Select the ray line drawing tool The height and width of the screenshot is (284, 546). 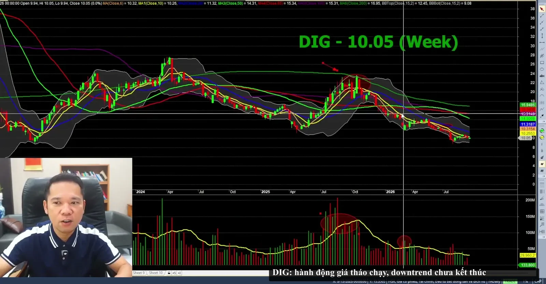[542, 23]
